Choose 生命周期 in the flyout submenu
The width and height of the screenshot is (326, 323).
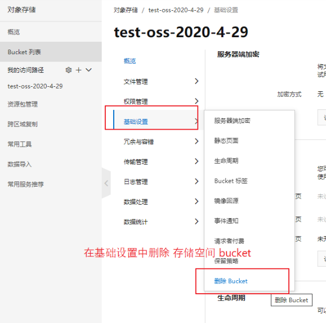coord(226,161)
